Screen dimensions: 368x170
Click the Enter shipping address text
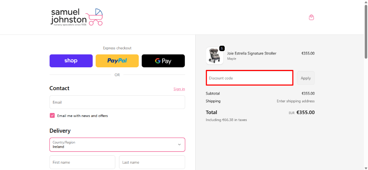(x=295, y=101)
